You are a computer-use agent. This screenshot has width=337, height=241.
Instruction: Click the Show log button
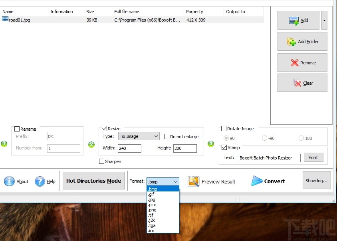pyautogui.click(x=317, y=180)
